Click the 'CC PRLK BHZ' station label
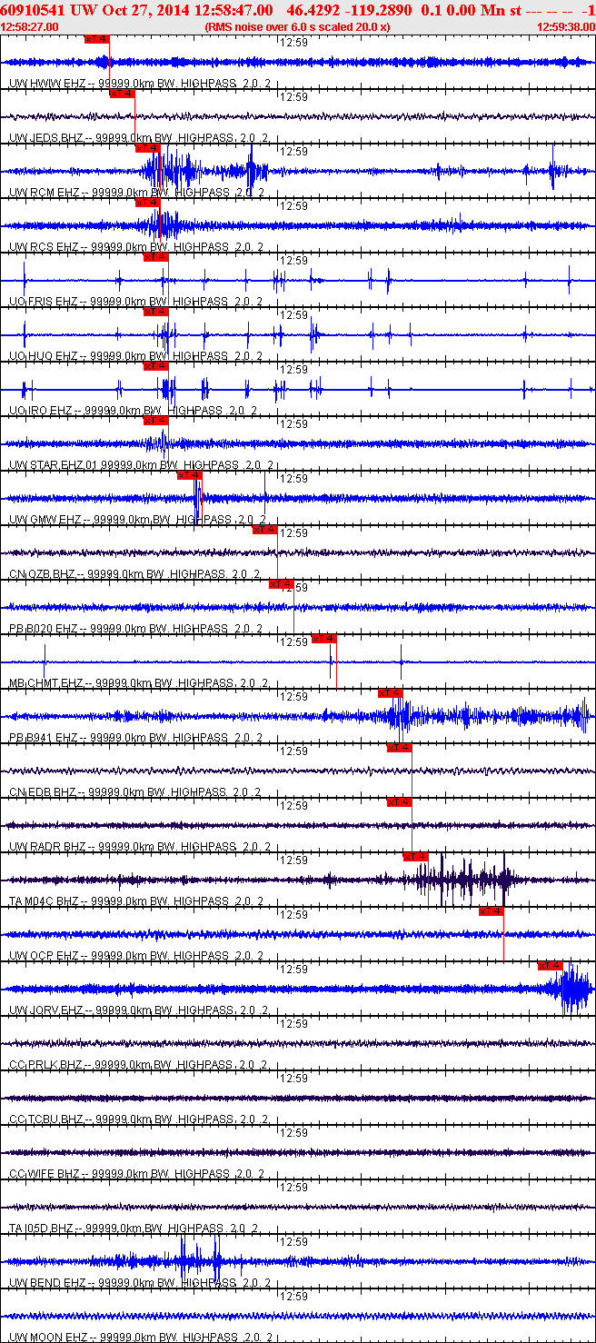Image resolution: width=596 pixels, height=1343 pixels. pos(44,1065)
